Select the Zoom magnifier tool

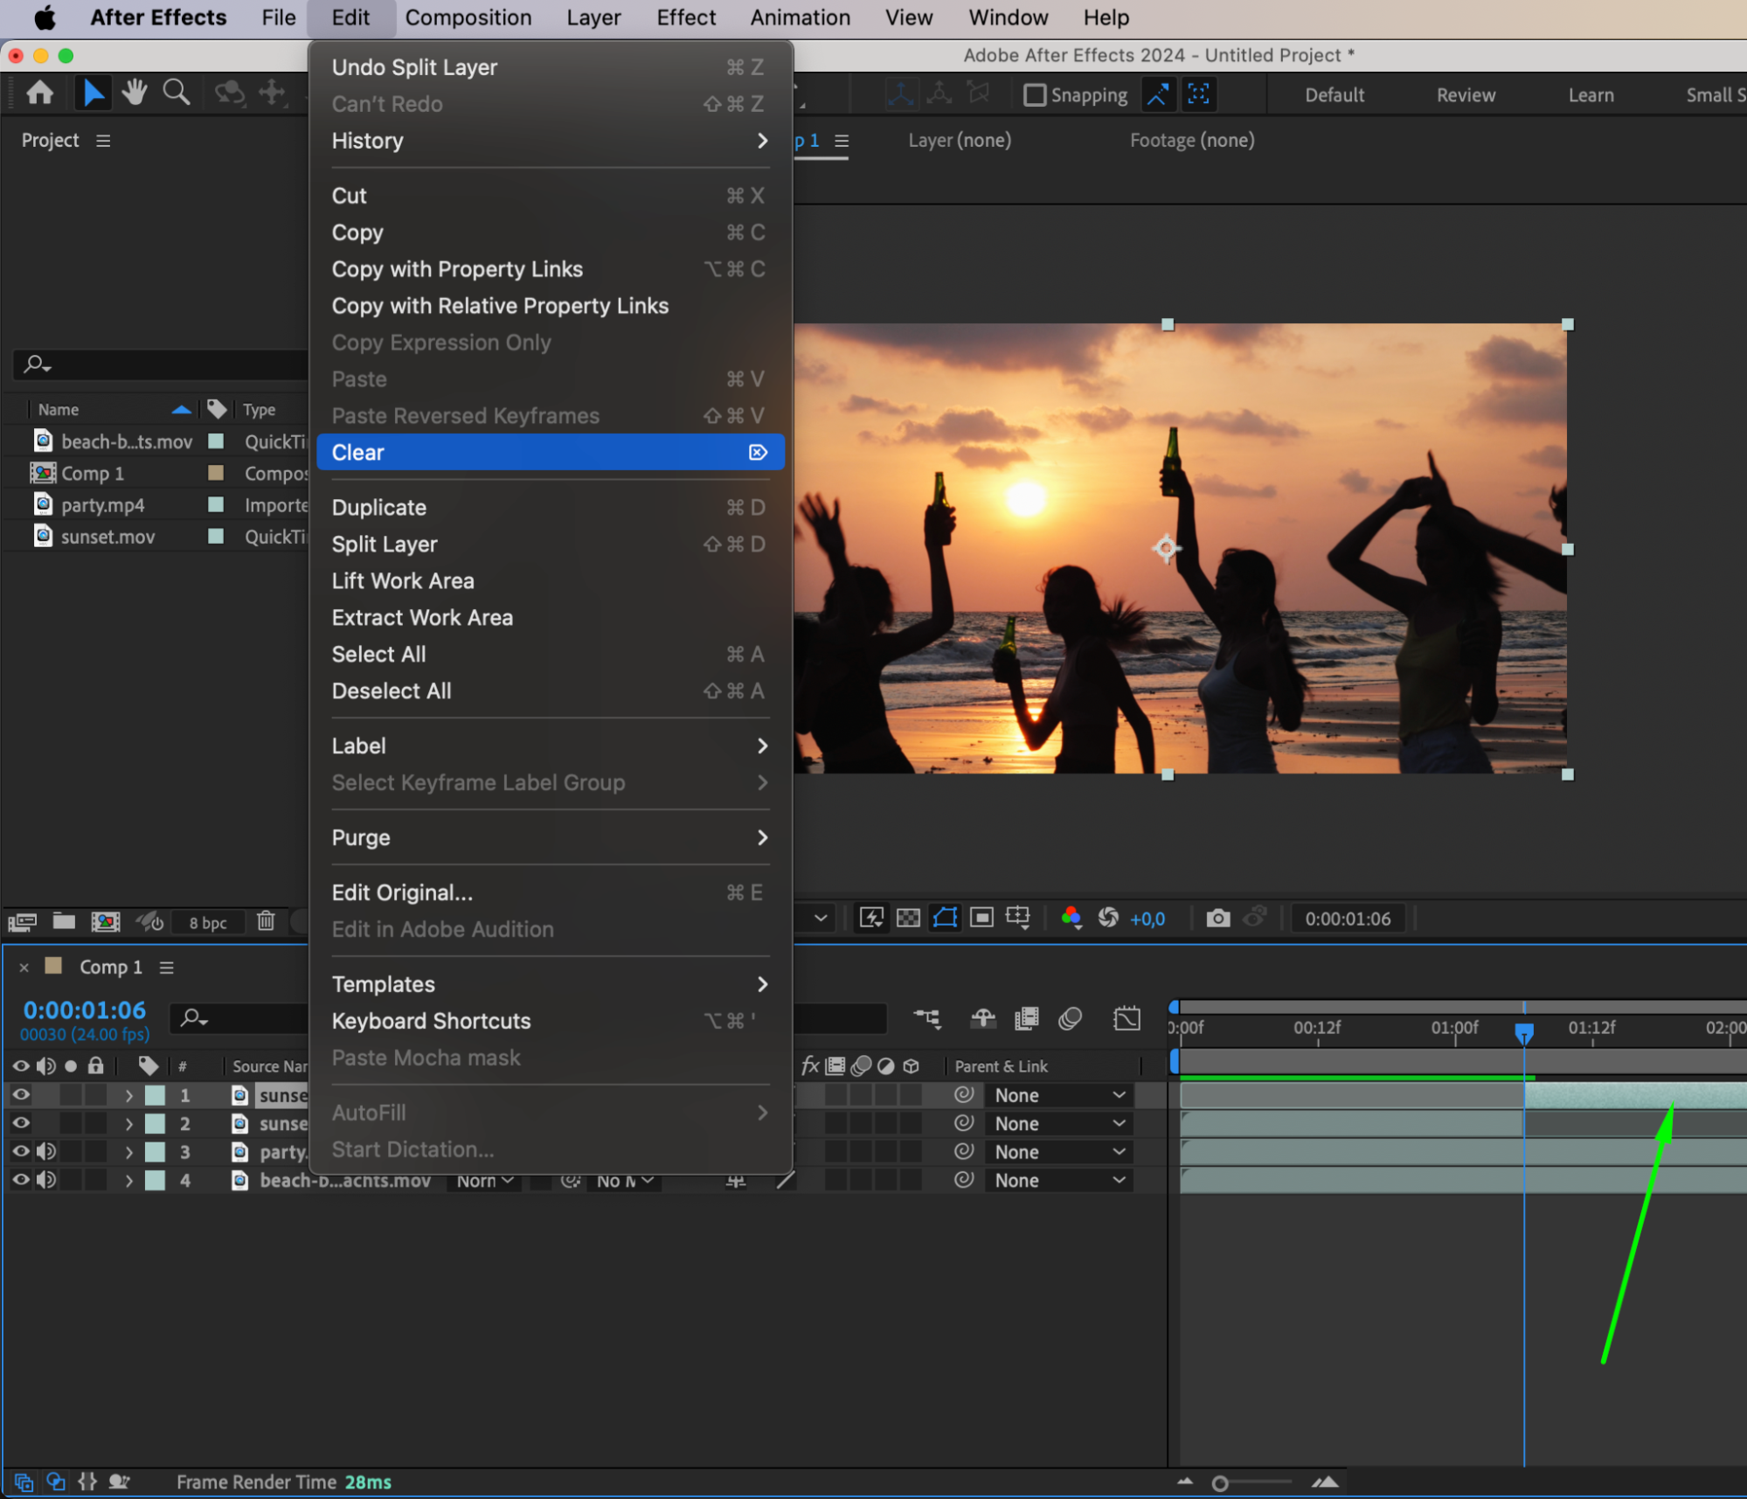pos(177,93)
